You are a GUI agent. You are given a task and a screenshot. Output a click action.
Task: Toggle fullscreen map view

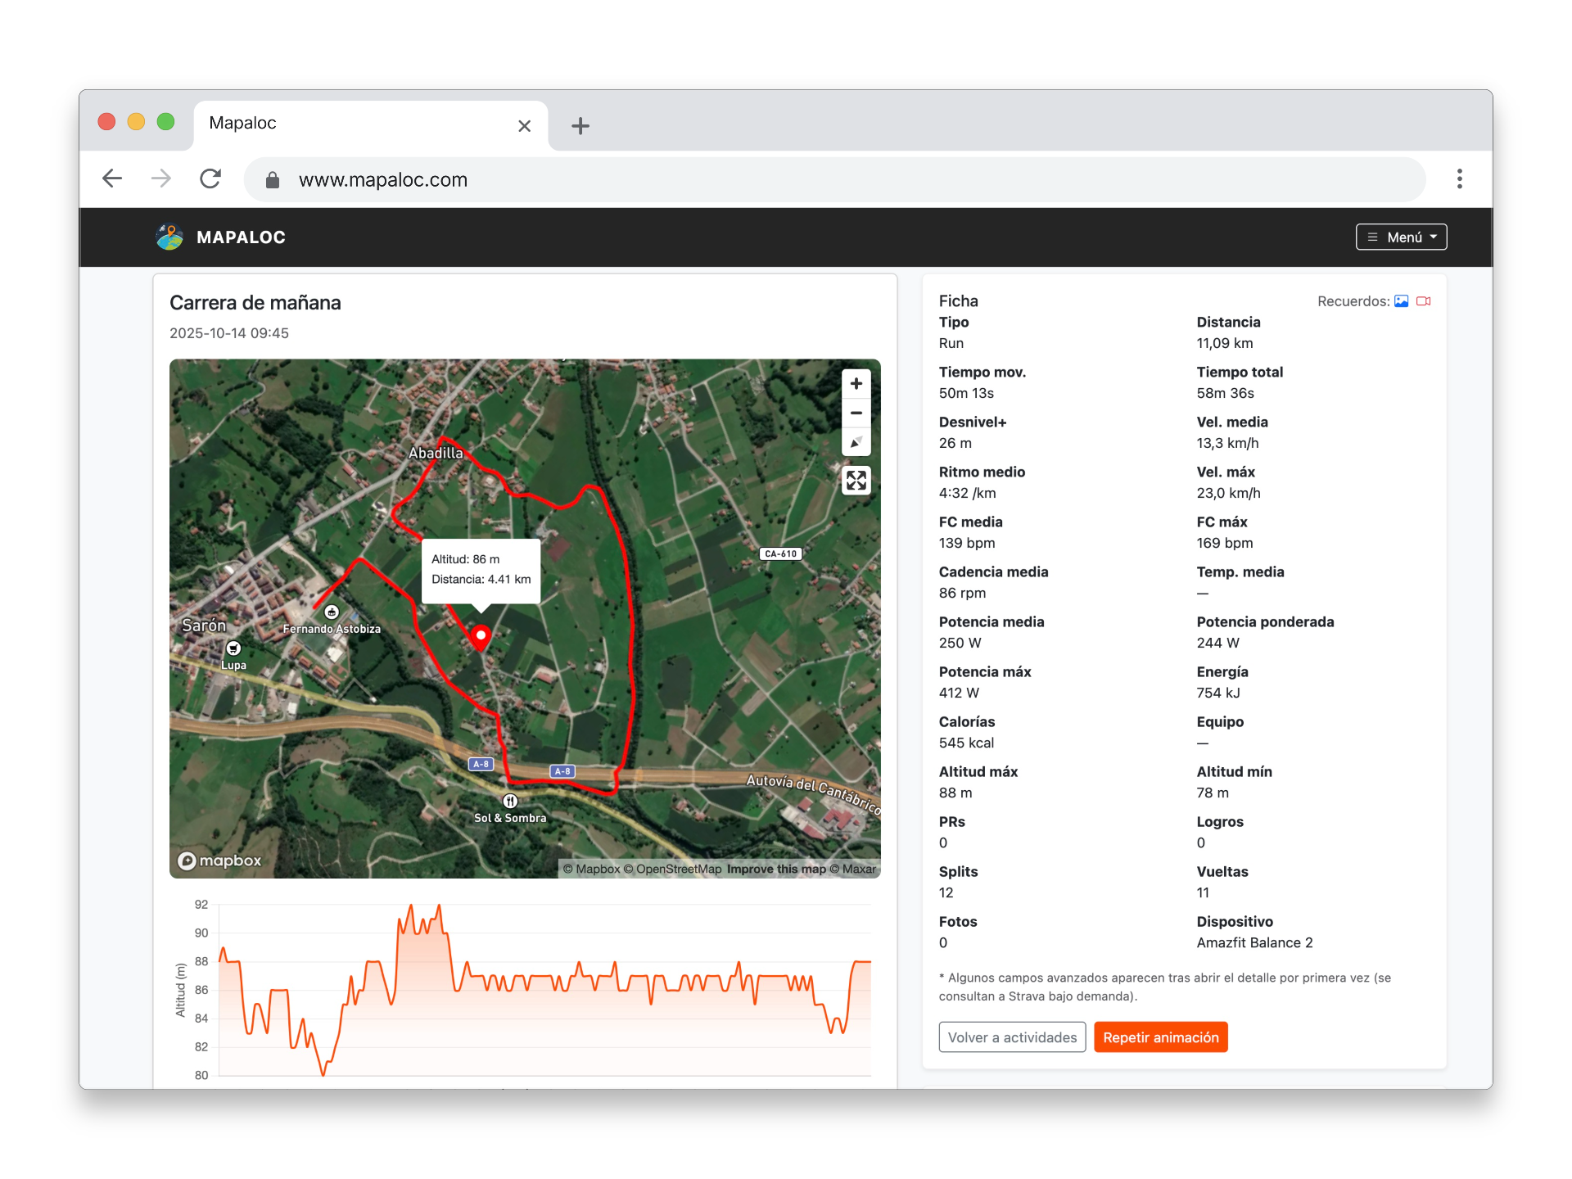(856, 481)
